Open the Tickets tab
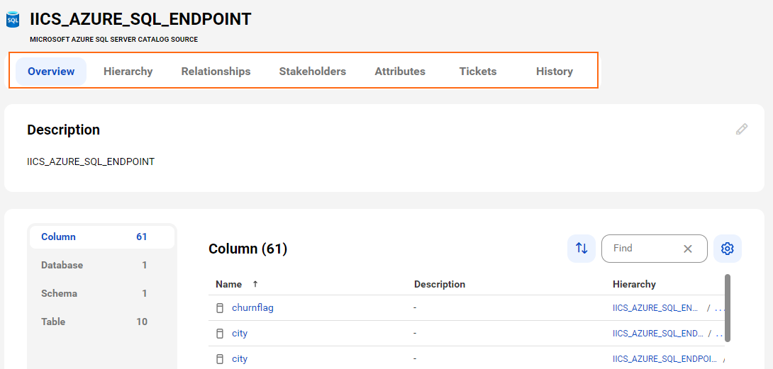 point(478,72)
